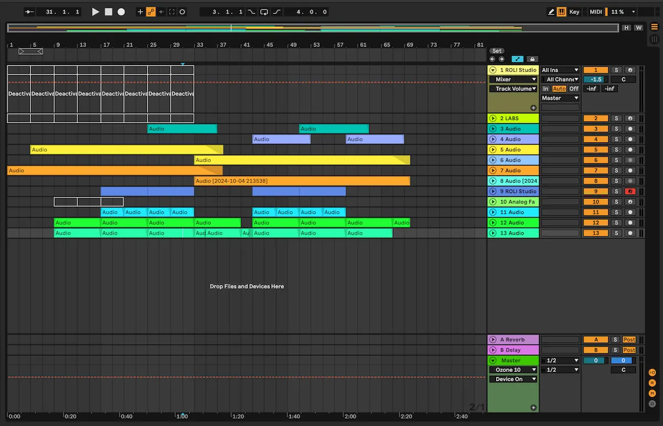Select the Audio [2024-10-04 213538] clip
Screen dimensions: 663x426
coord(302,181)
